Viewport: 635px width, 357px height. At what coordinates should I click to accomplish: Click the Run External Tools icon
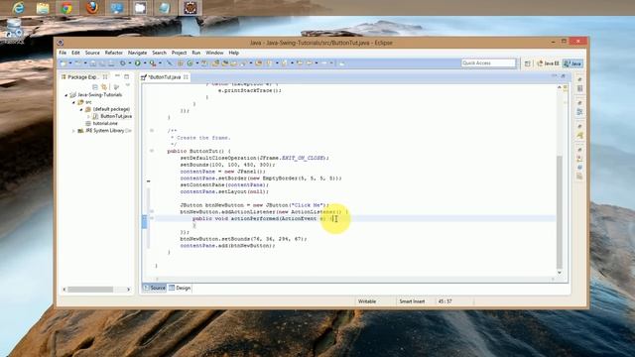(x=153, y=63)
